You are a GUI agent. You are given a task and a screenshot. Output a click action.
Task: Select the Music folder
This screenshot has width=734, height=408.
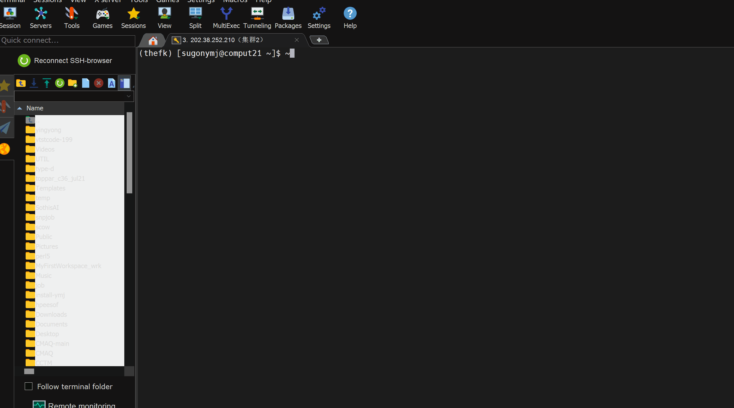point(39,276)
